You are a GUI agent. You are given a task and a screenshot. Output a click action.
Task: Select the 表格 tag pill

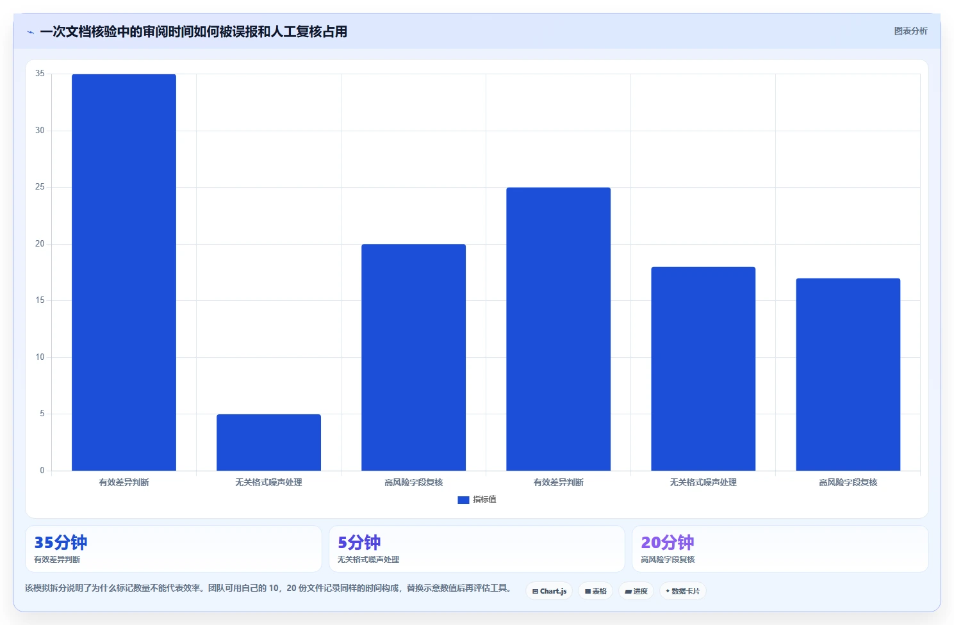pos(595,591)
